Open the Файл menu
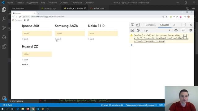Viewport: 198px width, 111px height. pyautogui.click(x=10, y=2)
